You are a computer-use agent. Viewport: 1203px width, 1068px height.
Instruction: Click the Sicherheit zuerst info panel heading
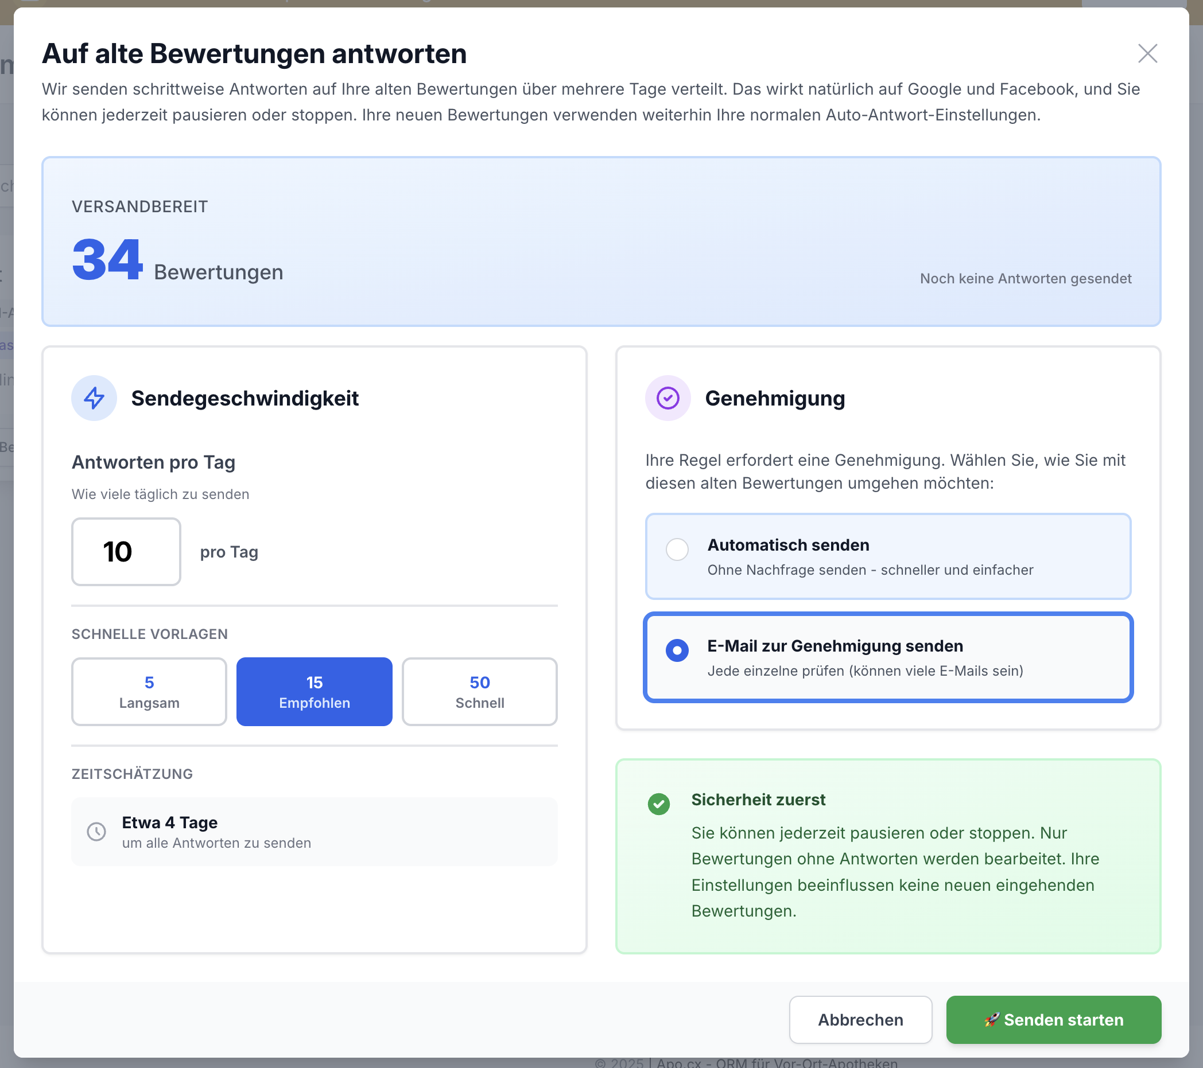click(758, 800)
